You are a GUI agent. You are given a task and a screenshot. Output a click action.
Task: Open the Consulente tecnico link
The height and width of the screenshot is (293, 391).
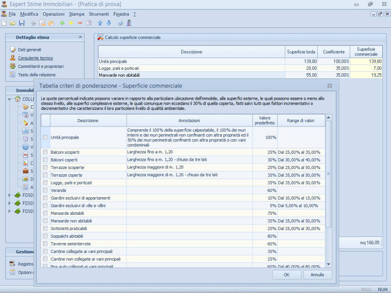pos(35,58)
